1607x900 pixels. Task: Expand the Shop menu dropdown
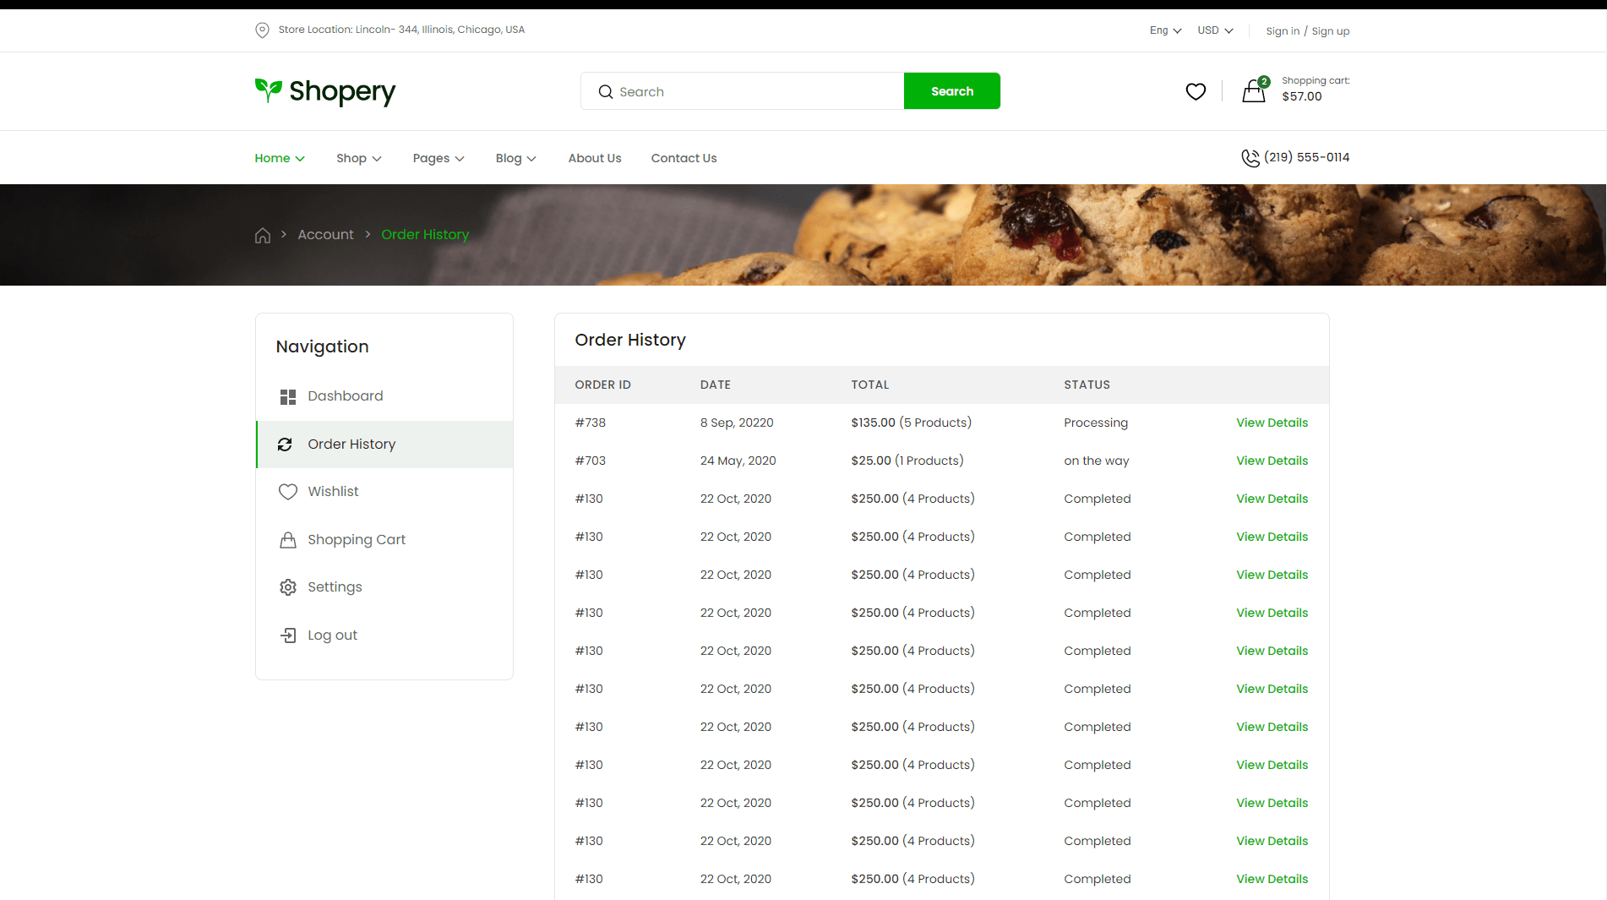pyautogui.click(x=358, y=158)
